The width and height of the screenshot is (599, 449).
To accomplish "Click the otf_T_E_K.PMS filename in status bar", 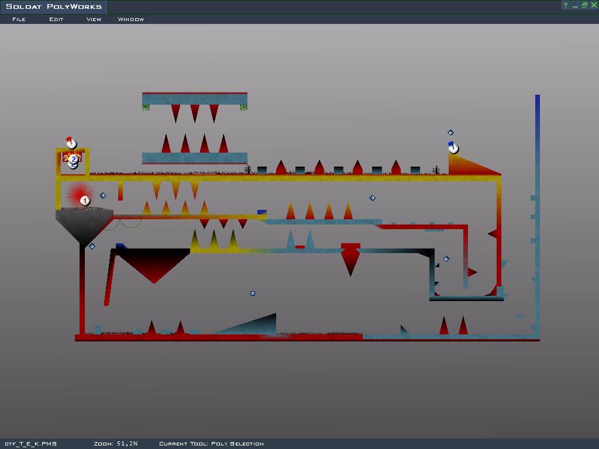I will click(x=30, y=444).
